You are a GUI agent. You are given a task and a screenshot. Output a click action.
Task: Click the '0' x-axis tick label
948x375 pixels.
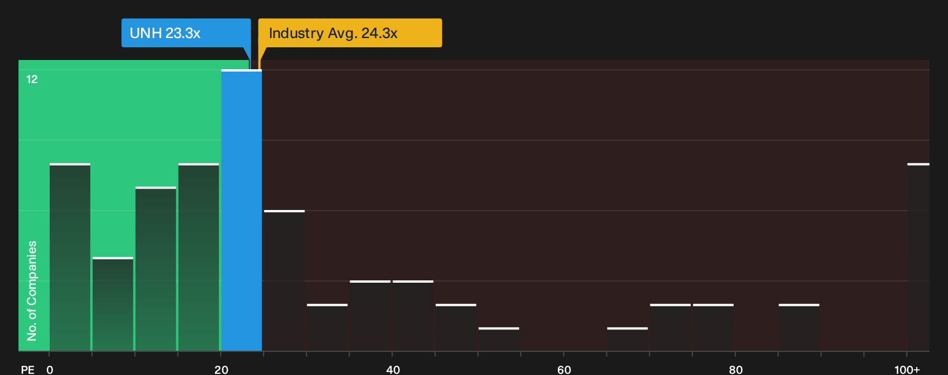[x=50, y=370]
